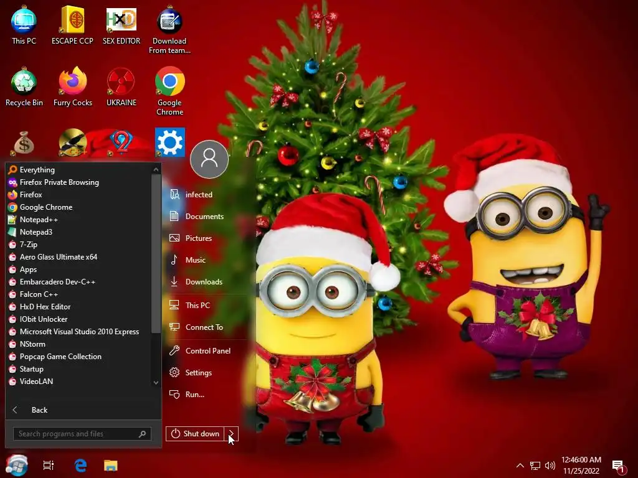Click the search magnifier icon
The height and width of the screenshot is (478, 638).
click(x=143, y=434)
